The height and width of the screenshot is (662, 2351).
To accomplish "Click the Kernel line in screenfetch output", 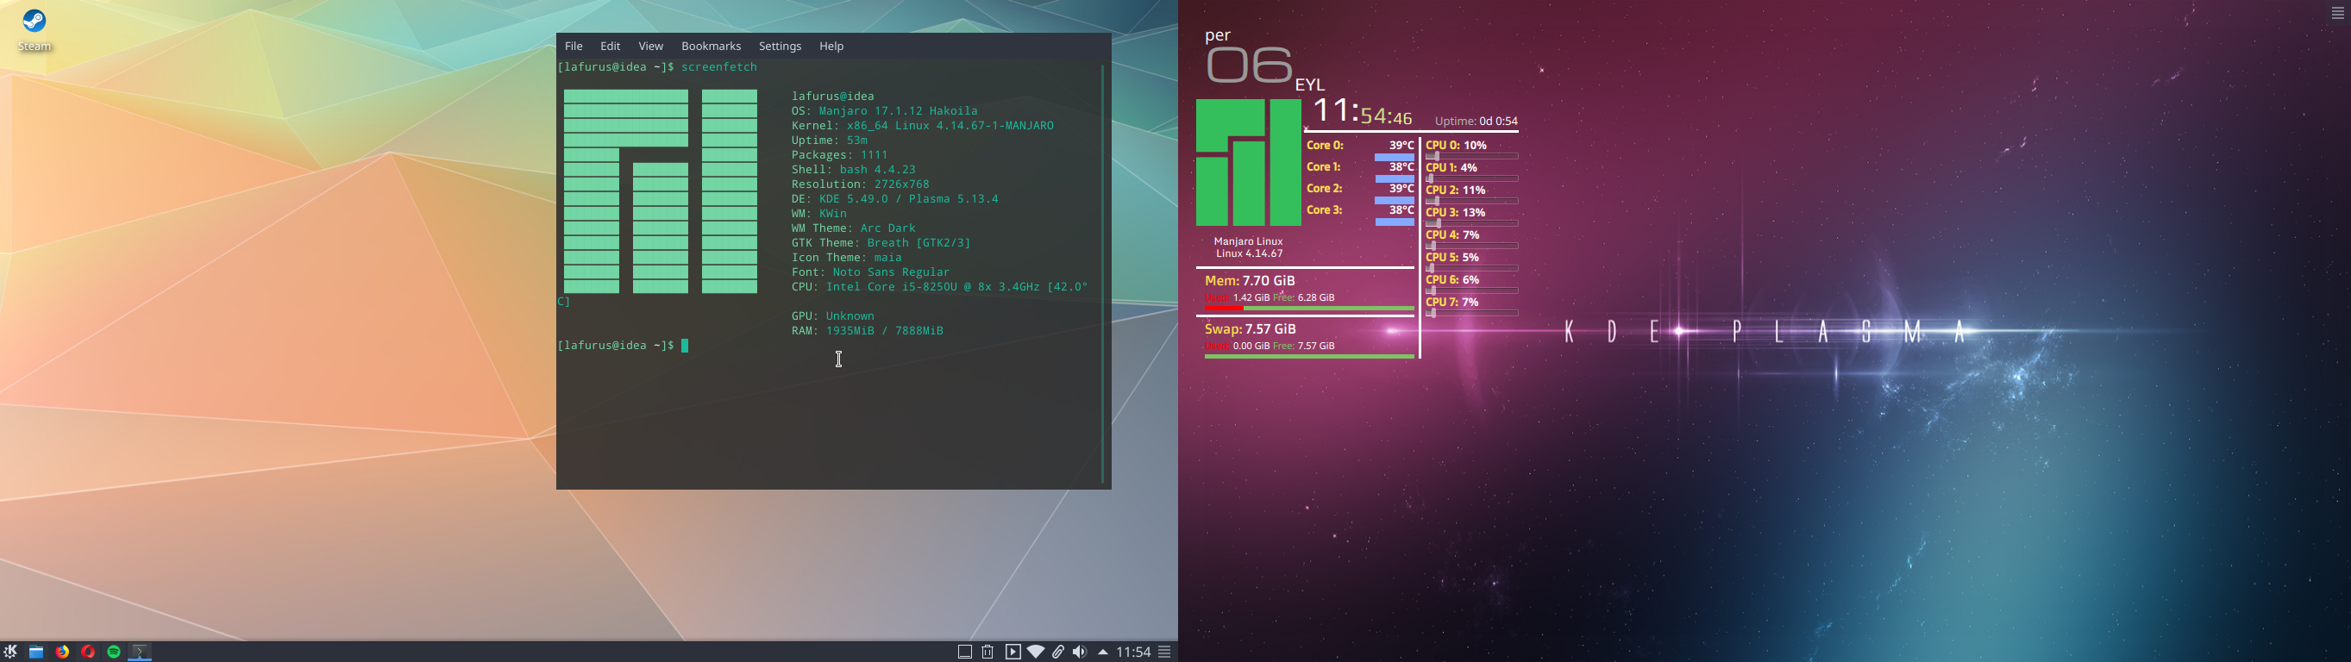I will (x=923, y=126).
